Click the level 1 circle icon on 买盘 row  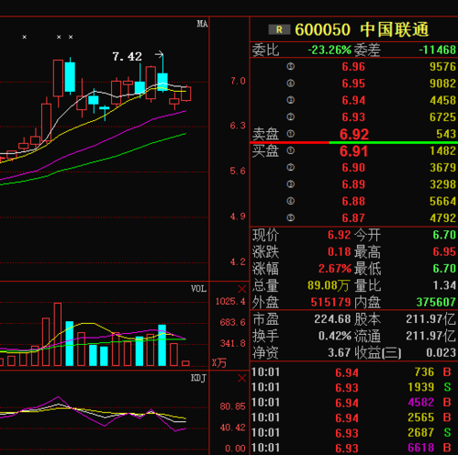[290, 150]
